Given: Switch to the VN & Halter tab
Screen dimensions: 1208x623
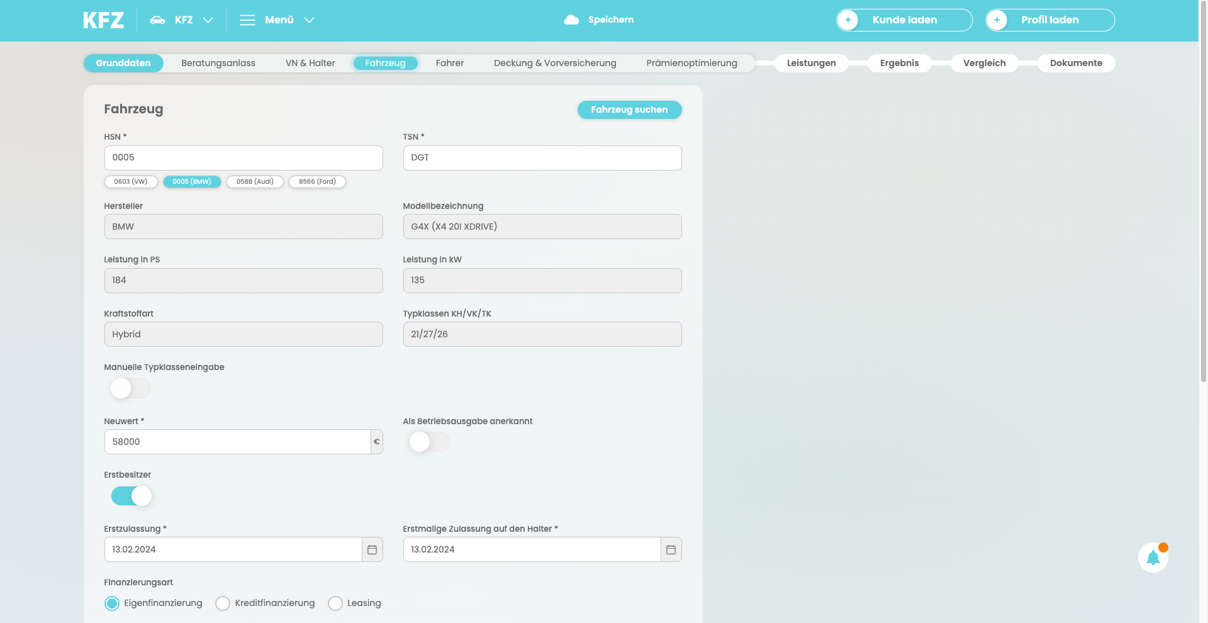Looking at the screenshot, I should [310, 63].
